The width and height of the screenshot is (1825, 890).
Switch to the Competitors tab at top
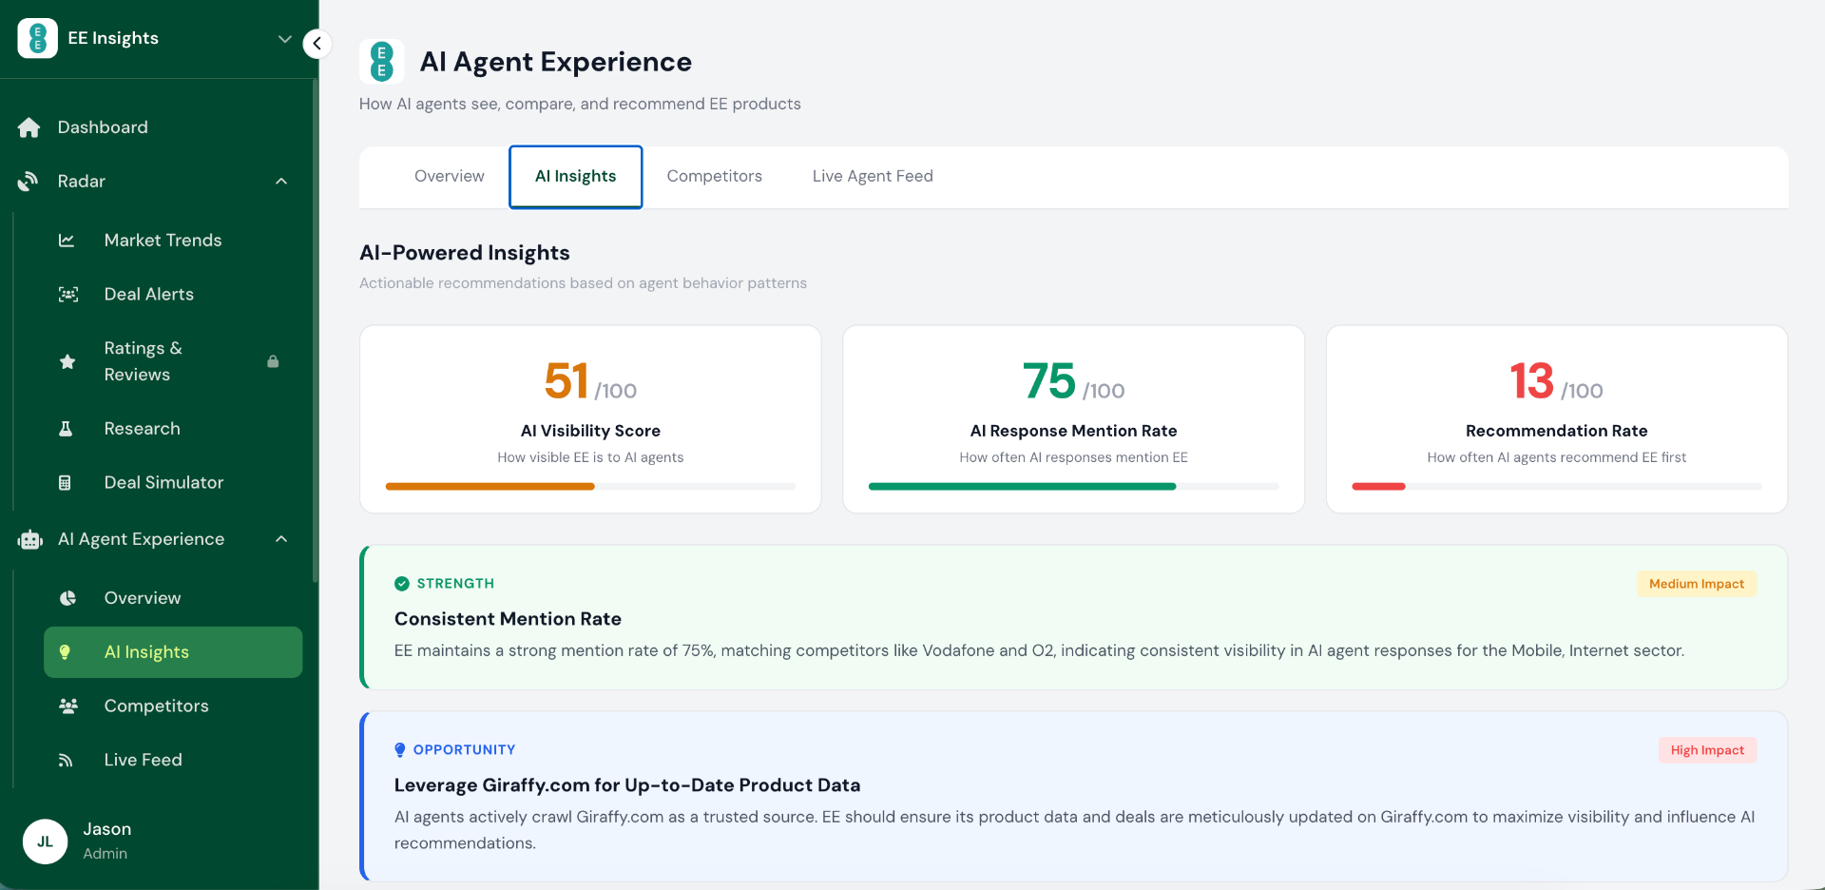pos(714,176)
